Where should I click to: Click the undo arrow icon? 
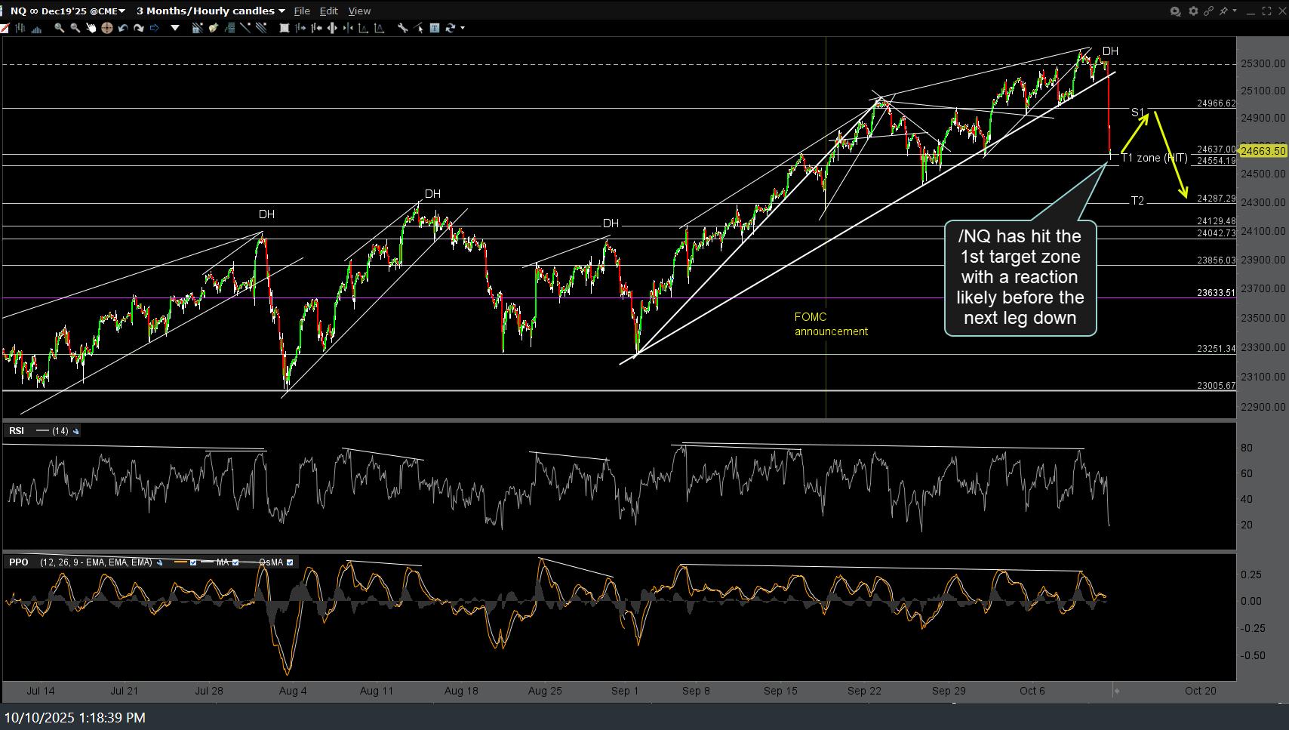122,28
